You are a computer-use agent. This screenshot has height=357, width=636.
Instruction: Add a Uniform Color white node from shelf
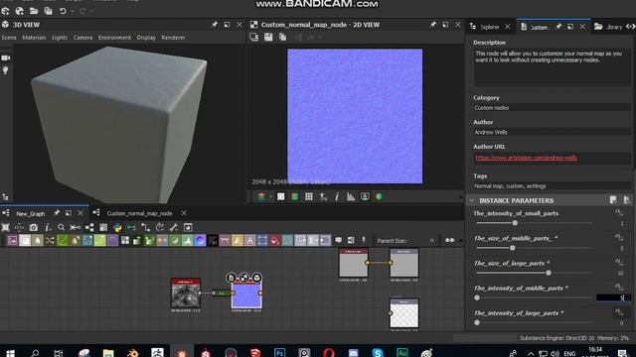click(25, 241)
